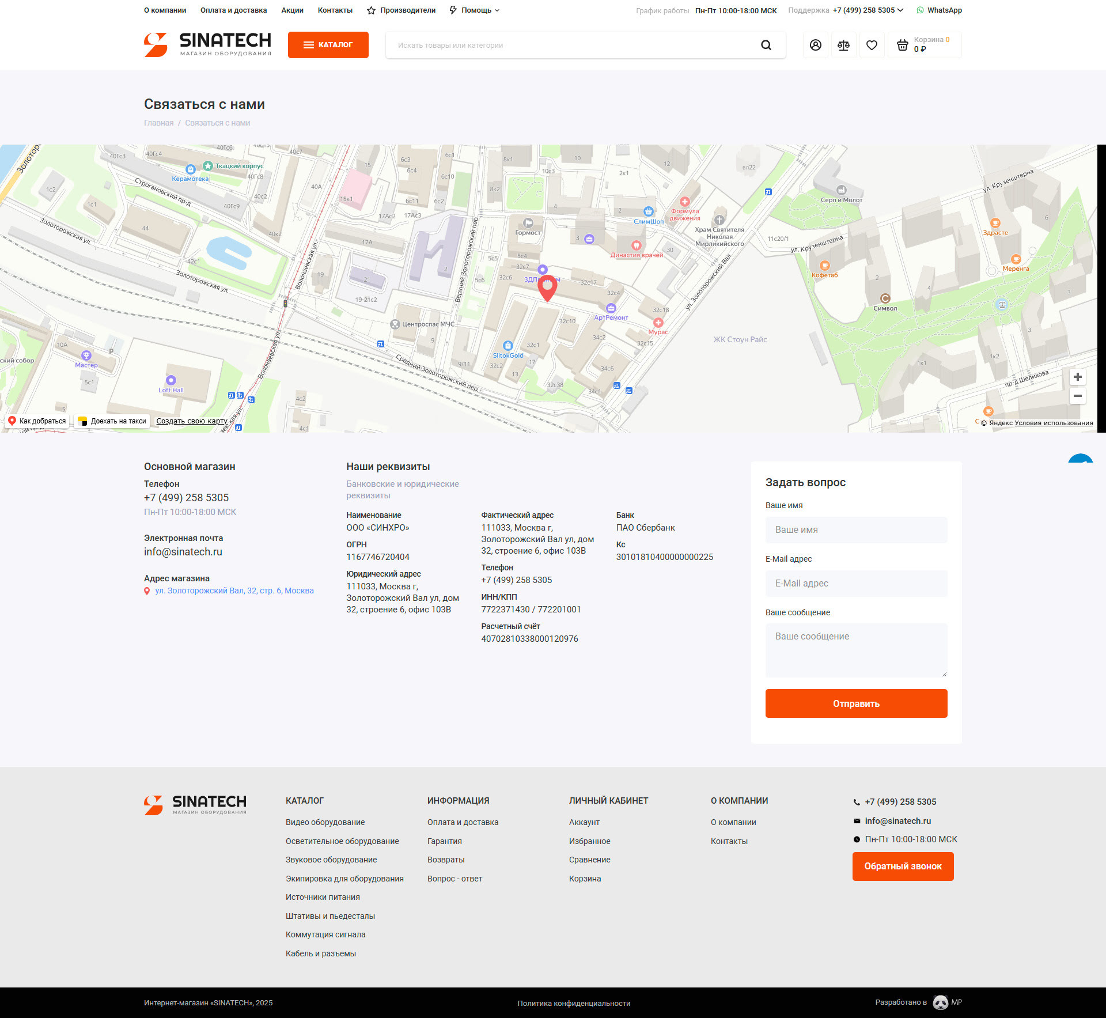Open Оплата и доставка in top menu
Screen dimensions: 1106x1018
coord(234,10)
